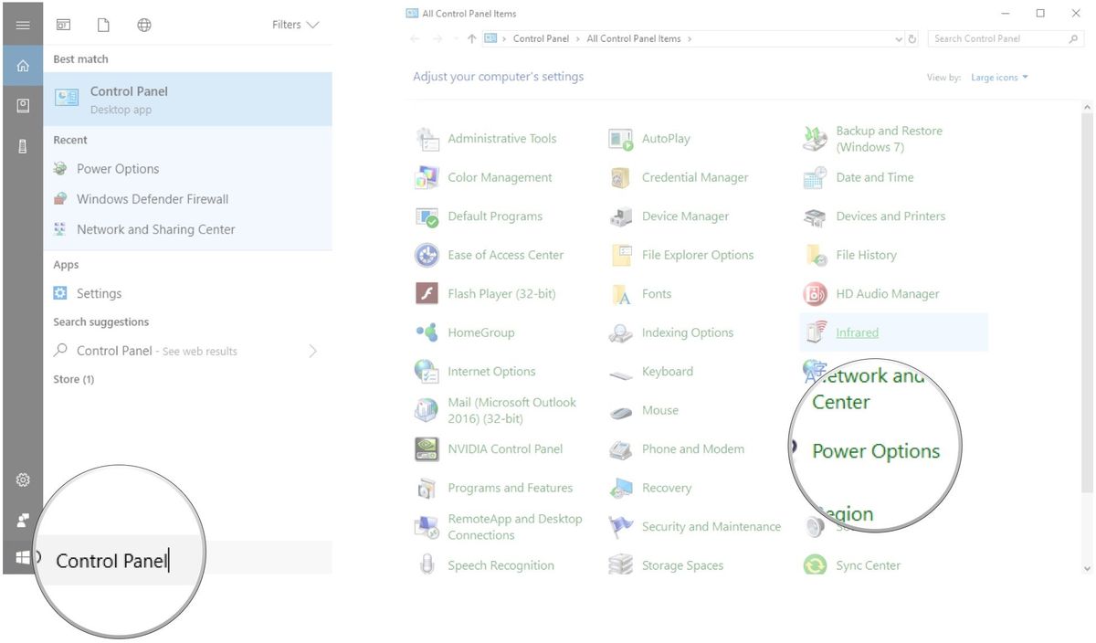The width and height of the screenshot is (1096, 643).
Task: Start Speech Recognition
Action: (501, 564)
